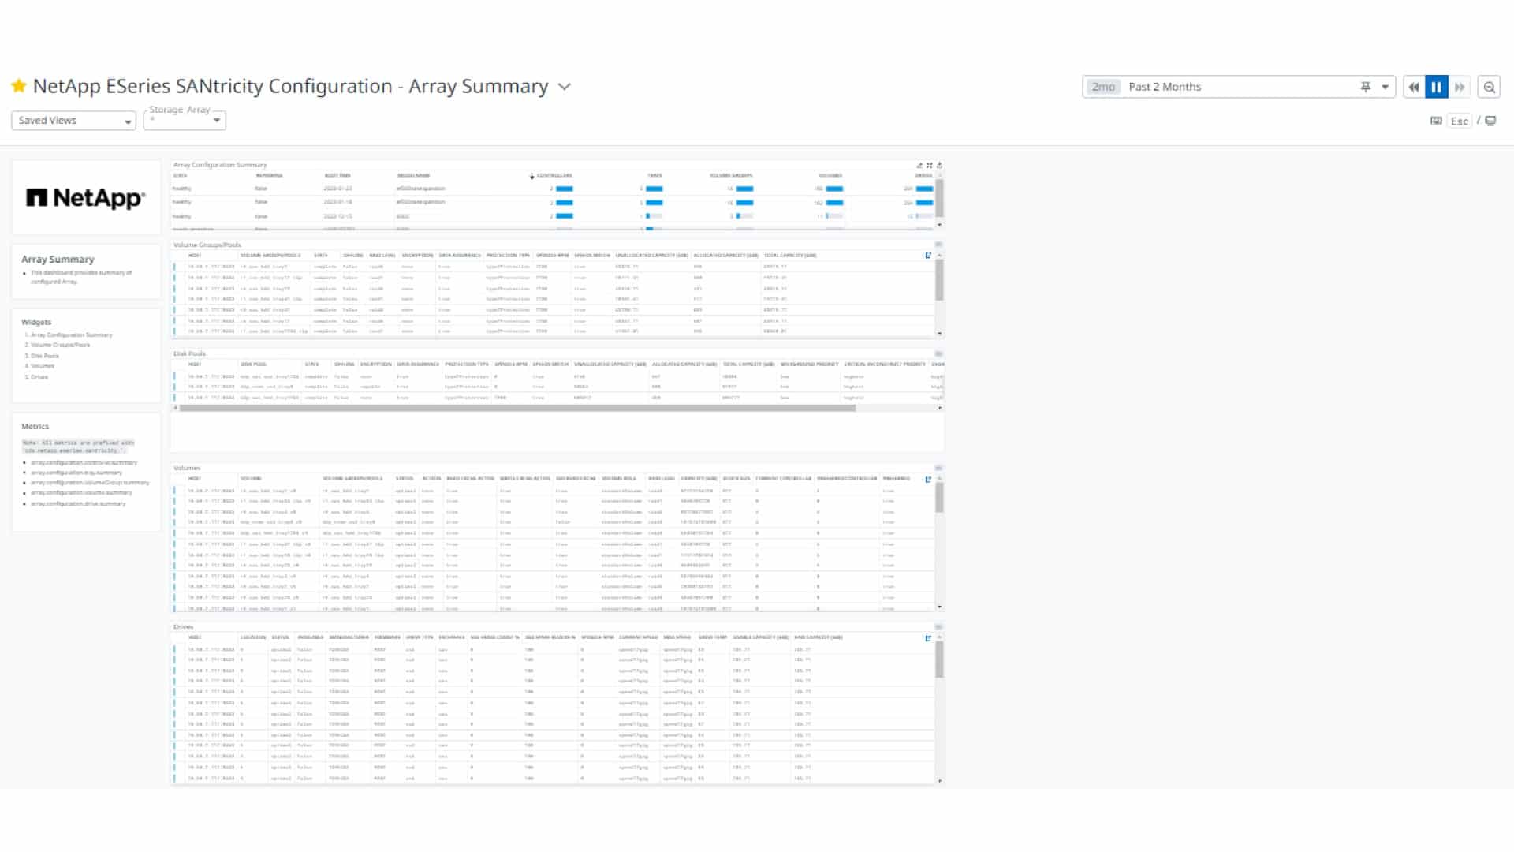This screenshot has height=852, width=1514.
Task: Open the Saved Views dropdown
Action: [x=73, y=121]
